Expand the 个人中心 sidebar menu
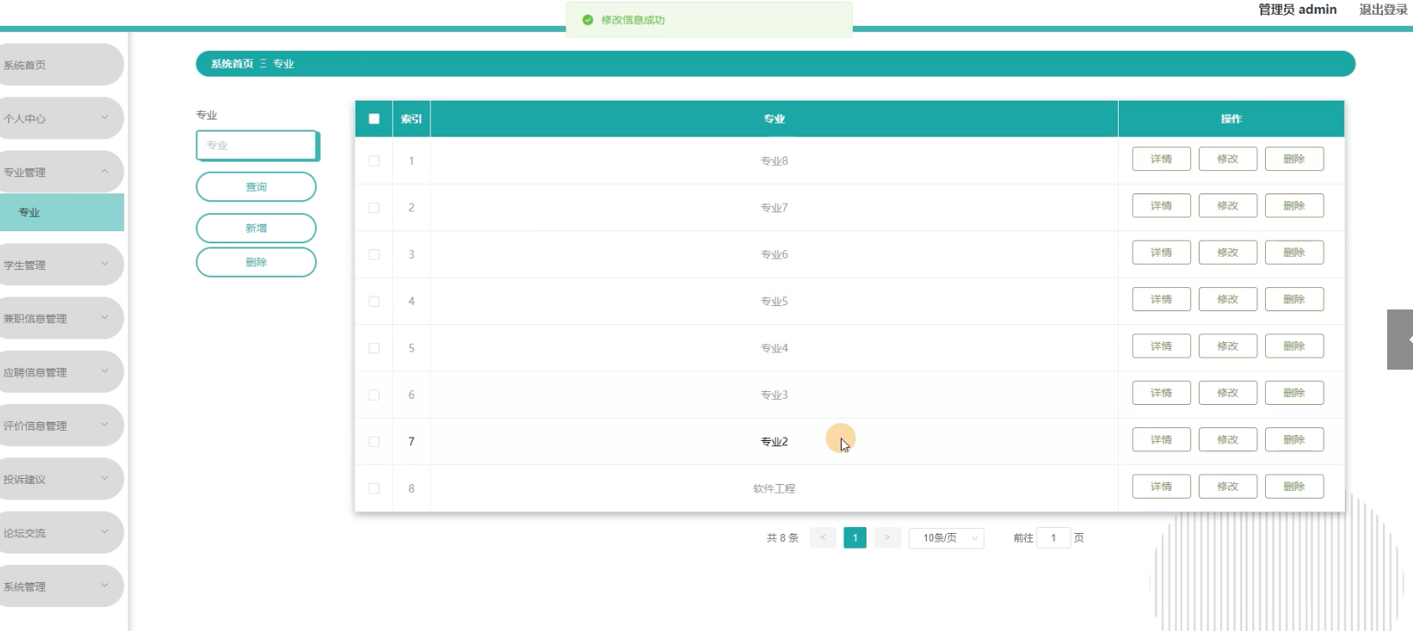Image resolution: width=1413 pixels, height=631 pixels. [x=60, y=119]
